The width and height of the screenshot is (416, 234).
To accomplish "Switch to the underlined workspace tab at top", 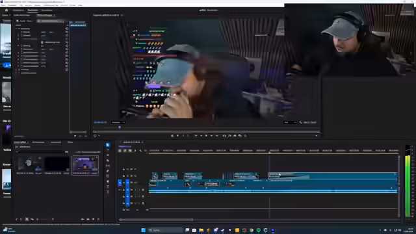I will tap(32, 10).
